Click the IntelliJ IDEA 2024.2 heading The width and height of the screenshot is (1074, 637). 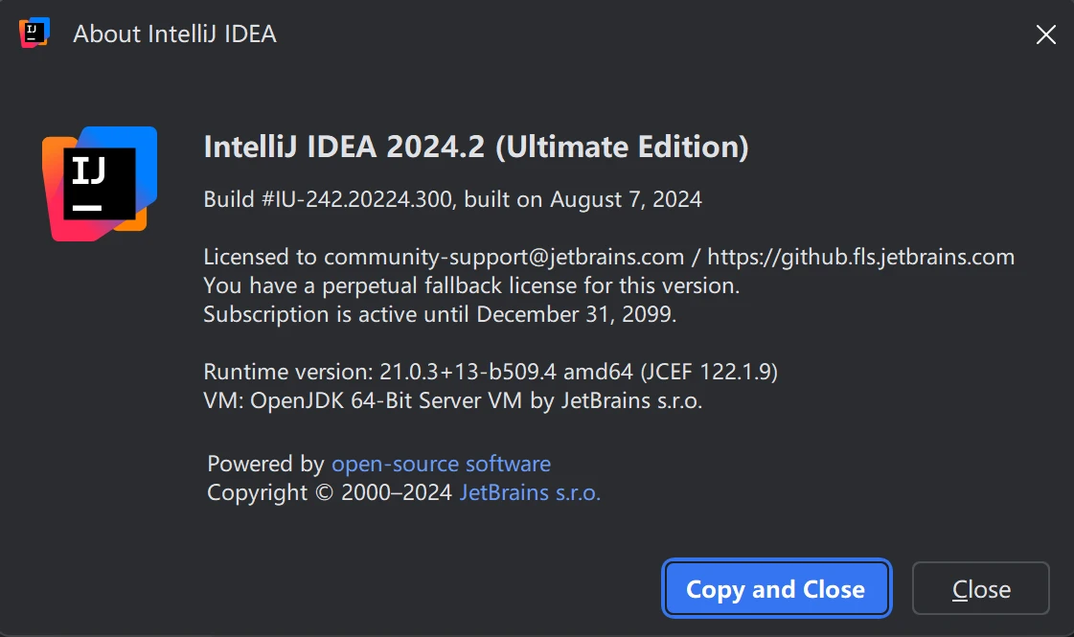coord(345,148)
